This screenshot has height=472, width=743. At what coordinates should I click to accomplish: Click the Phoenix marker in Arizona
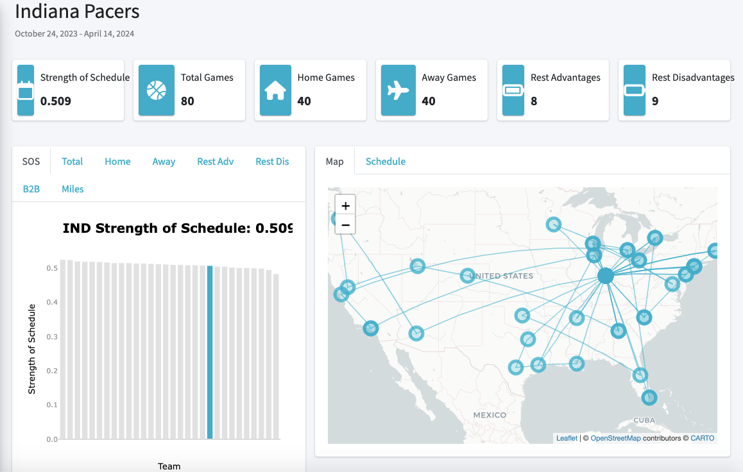[x=416, y=333]
